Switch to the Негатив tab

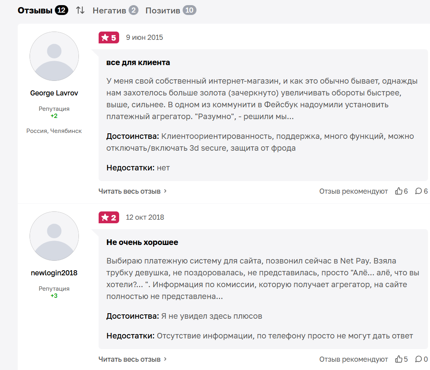click(x=115, y=10)
